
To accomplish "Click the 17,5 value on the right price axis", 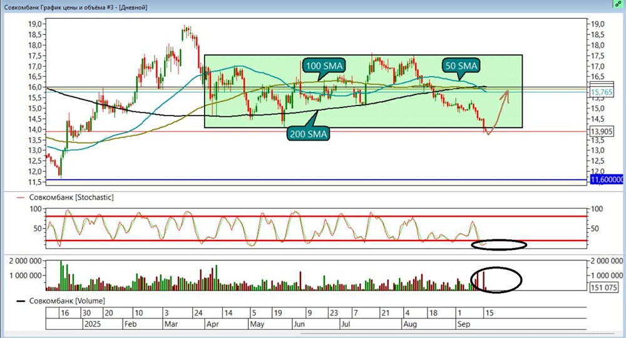I will click(x=598, y=56).
